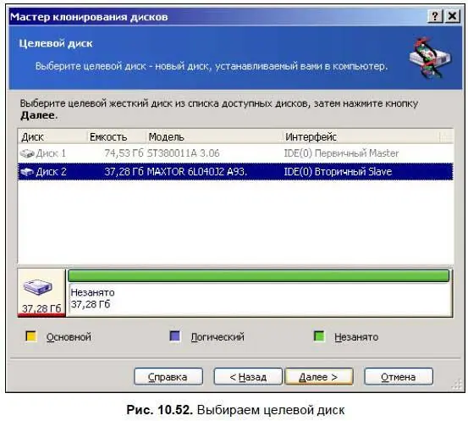Cancel the wizard with the Отмена button
Viewport: 468px width, 421px height.
(x=399, y=377)
